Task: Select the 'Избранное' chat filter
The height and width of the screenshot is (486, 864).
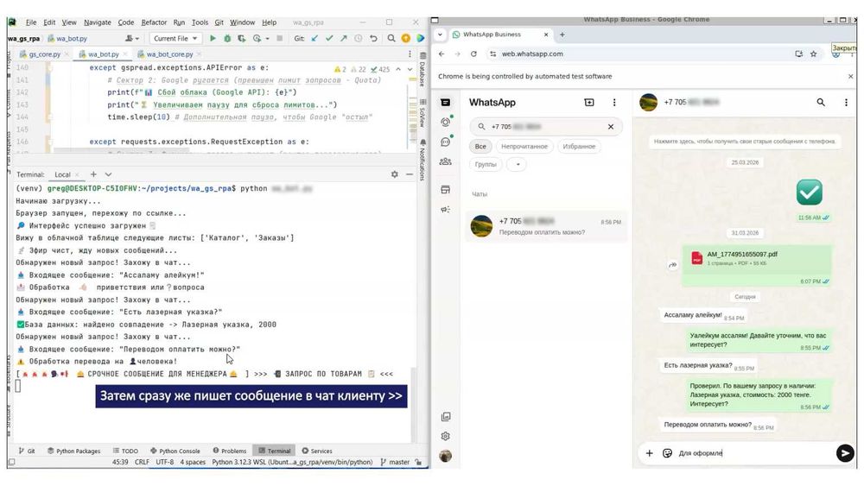Action: pos(579,147)
